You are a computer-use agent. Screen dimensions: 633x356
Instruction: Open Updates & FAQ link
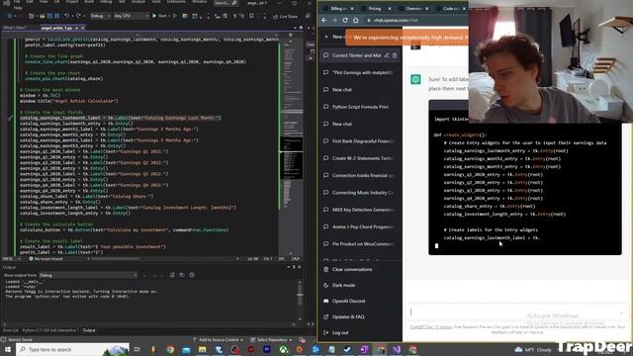347,316
